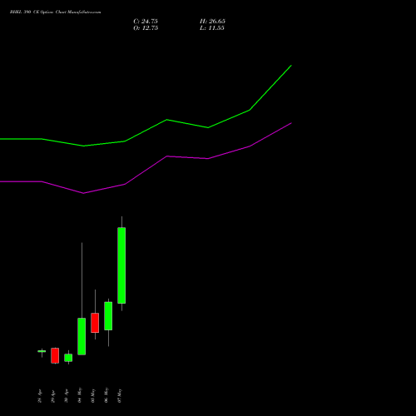Viewport: 416px width, 416px height.
Task: Click the high value H: 26.65
Action: pos(212,22)
